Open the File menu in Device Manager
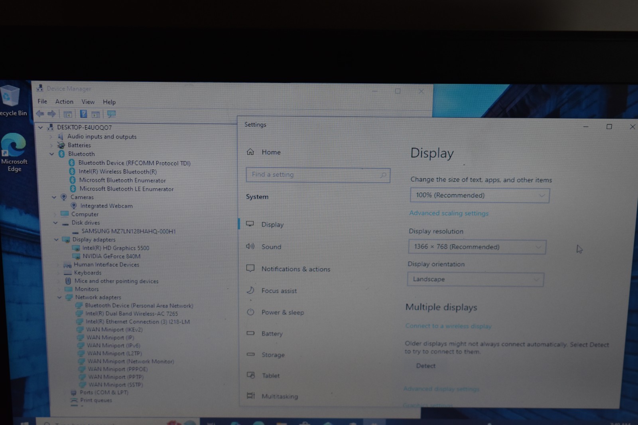The height and width of the screenshot is (425, 638). pyautogui.click(x=42, y=102)
